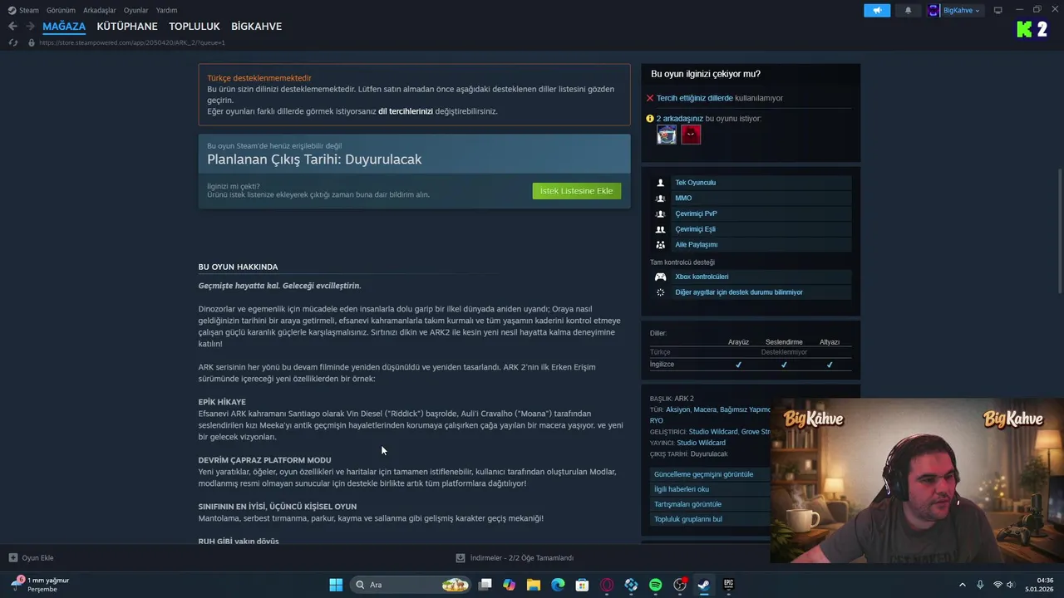Switch to the TOPLULUK tab
The image size is (1064, 598).
click(x=195, y=27)
